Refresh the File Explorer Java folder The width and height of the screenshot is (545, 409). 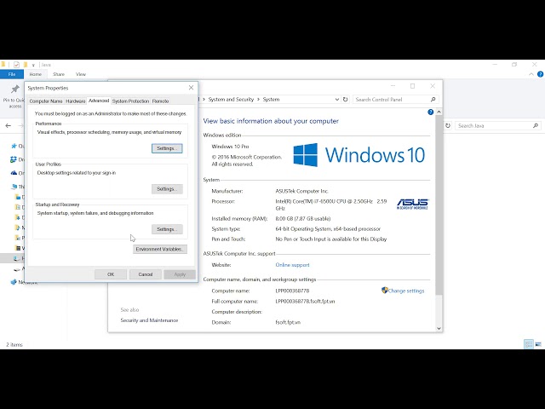pyautogui.click(x=448, y=125)
